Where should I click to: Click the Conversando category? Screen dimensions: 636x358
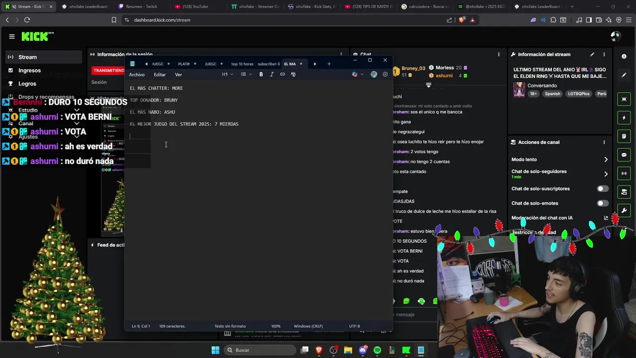(x=542, y=86)
